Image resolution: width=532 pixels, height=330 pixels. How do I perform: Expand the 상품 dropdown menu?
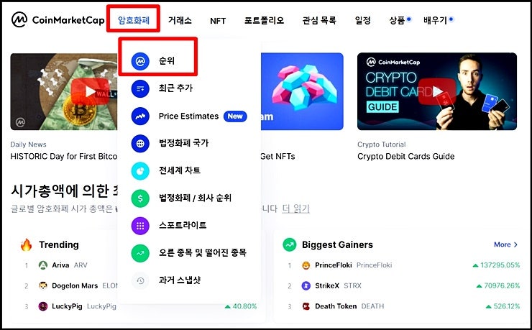click(x=398, y=20)
